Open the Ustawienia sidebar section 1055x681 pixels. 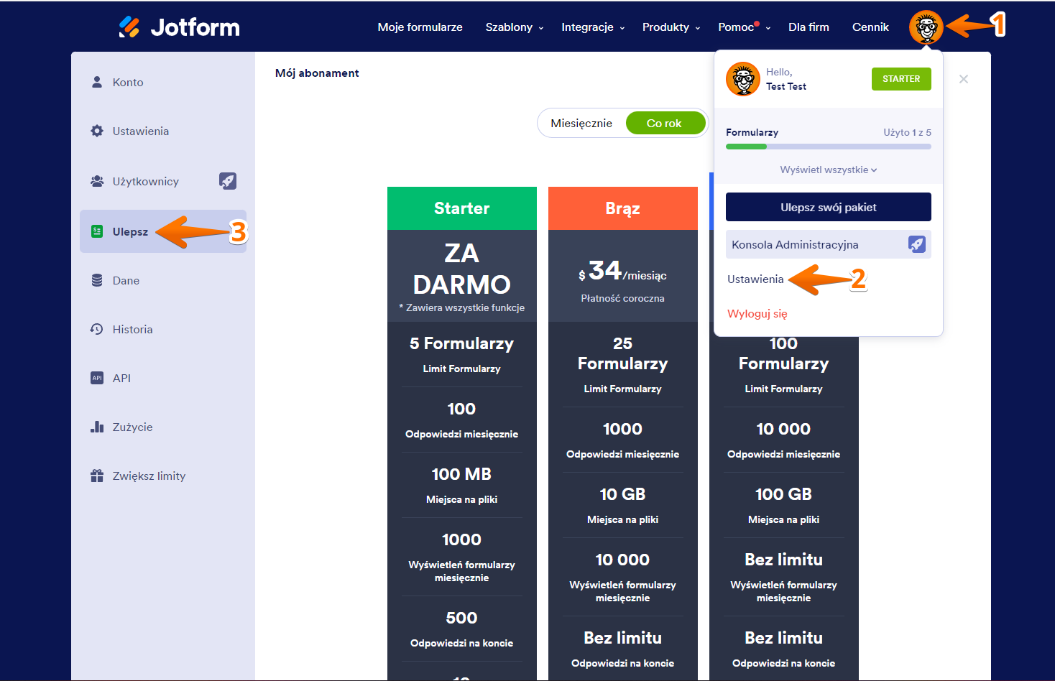163,131
